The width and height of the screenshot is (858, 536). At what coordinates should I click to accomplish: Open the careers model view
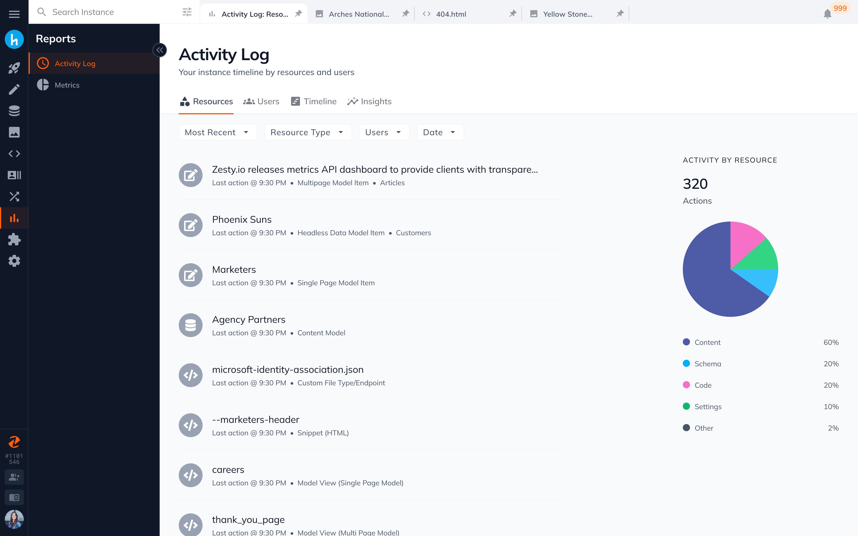369,475
